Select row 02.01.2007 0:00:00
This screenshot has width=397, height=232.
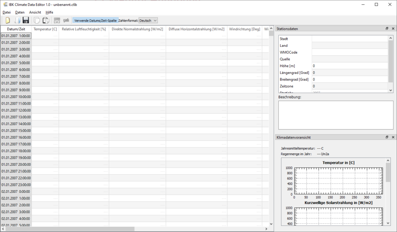16,191
